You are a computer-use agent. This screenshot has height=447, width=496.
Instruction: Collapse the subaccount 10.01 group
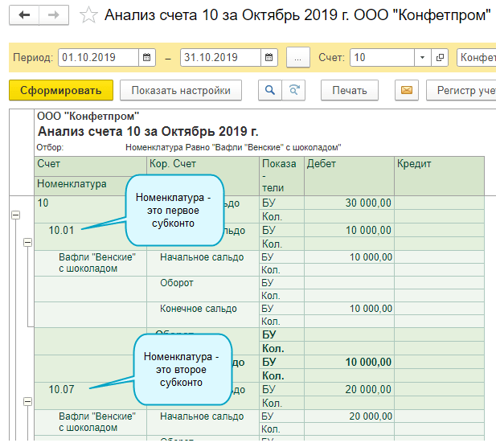(28, 243)
